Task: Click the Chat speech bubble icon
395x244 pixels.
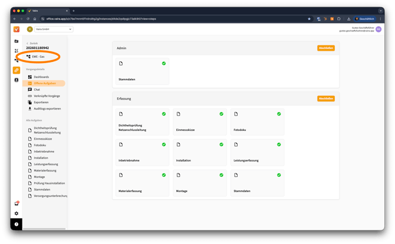Action: pyautogui.click(x=30, y=90)
